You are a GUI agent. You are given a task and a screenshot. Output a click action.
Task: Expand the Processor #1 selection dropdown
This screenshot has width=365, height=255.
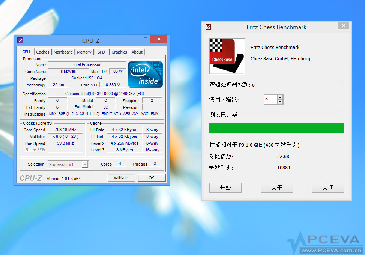click(x=85, y=164)
